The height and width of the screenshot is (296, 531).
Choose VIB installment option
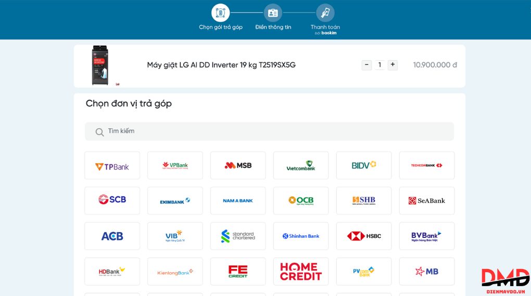coord(175,236)
